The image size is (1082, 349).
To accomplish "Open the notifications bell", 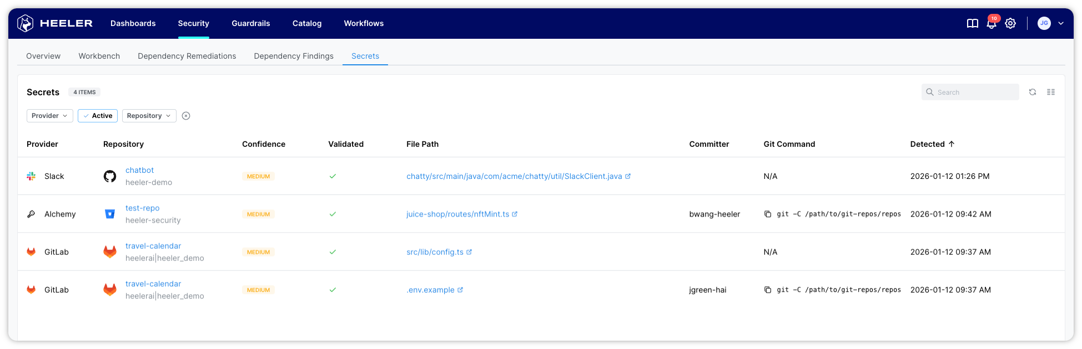I will coord(991,23).
